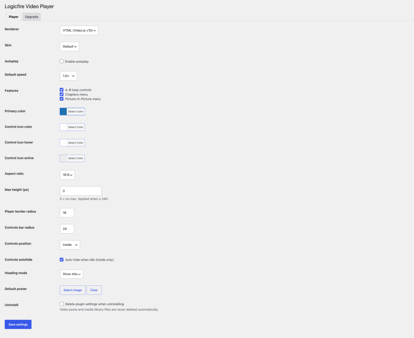Image resolution: width=414 pixels, height=338 pixels.
Task: Click the '0 = no max' hint text
Action: click(x=84, y=199)
